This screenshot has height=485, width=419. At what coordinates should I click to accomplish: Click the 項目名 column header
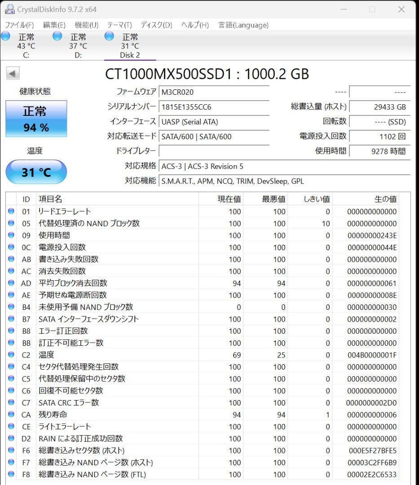(118, 199)
